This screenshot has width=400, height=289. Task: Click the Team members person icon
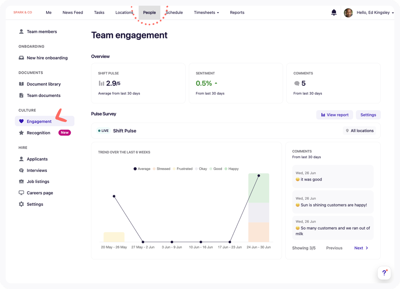tap(21, 32)
